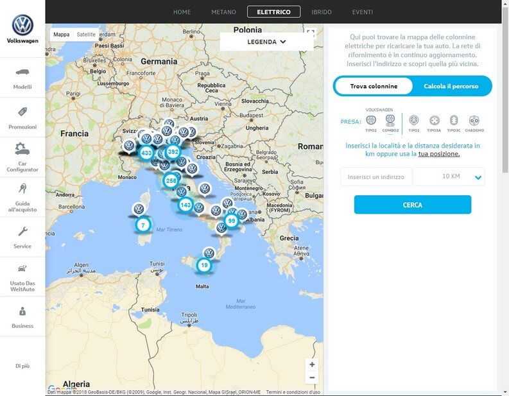Select the TIPO1 plug type
Screen dimensions: 509x396
point(414,123)
